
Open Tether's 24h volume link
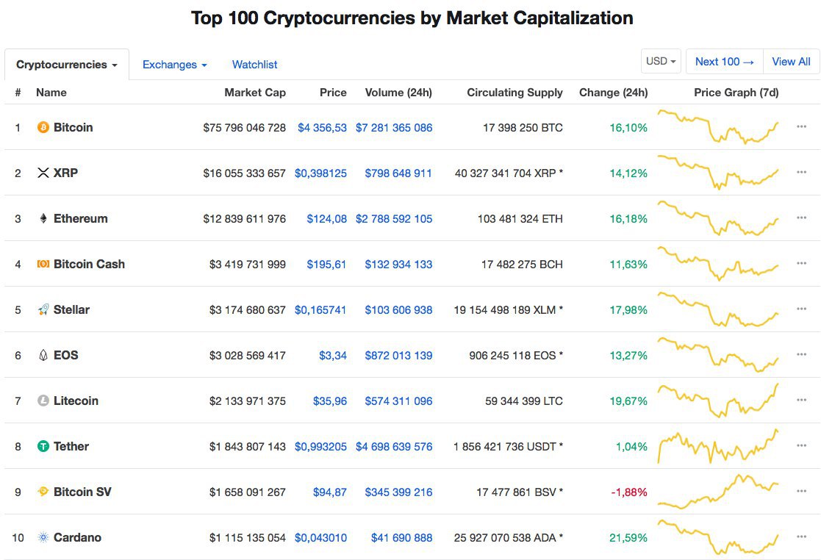394,446
